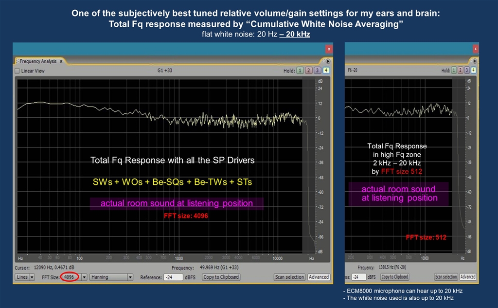Toggle Hold button 1 in right window
The width and height of the screenshot is (498, 308).
[454, 70]
